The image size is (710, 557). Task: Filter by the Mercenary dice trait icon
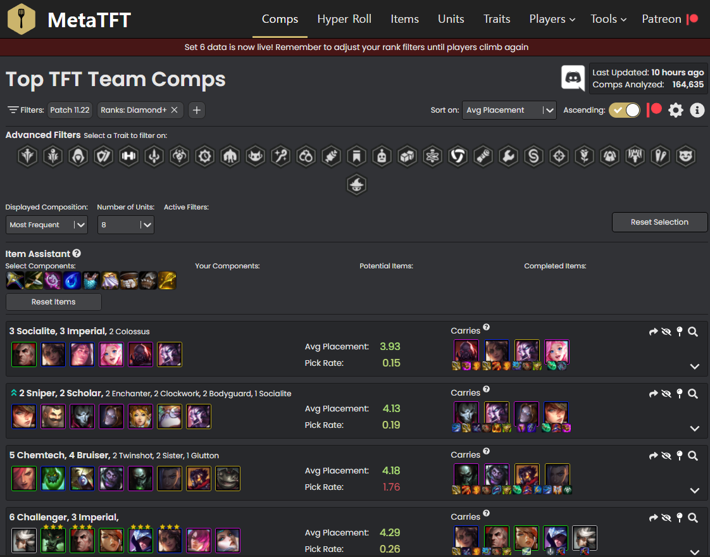click(408, 156)
